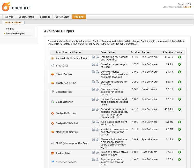Open the readme for Fastpath Webchat
This screenshot has width=194, height=168.
[93, 122]
